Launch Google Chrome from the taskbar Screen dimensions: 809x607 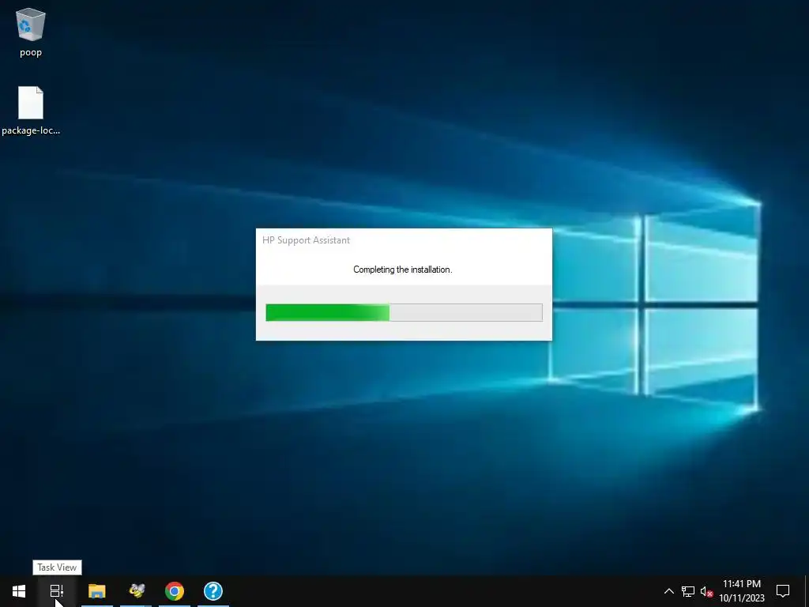175,591
